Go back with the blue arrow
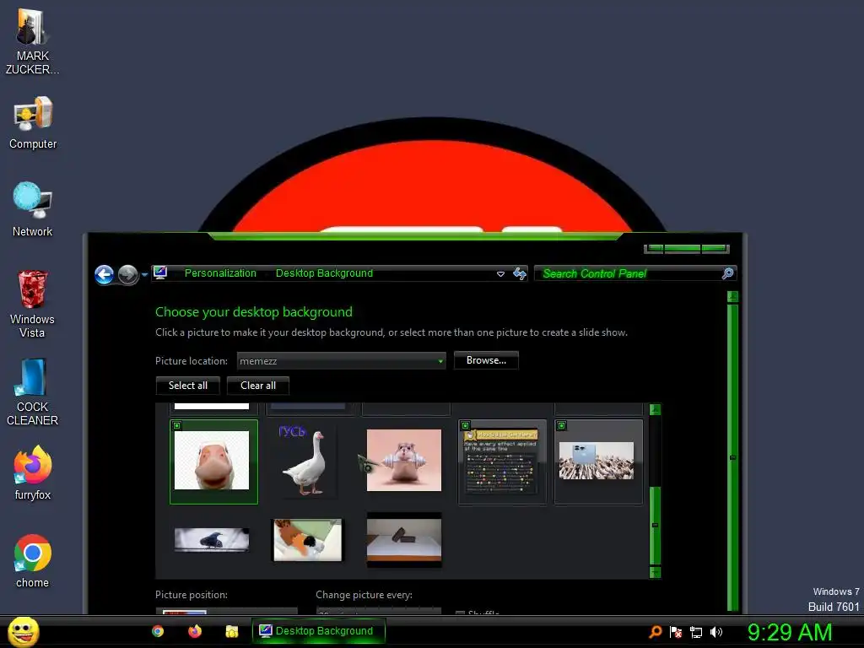Image resolution: width=864 pixels, height=648 pixels. [x=104, y=274]
